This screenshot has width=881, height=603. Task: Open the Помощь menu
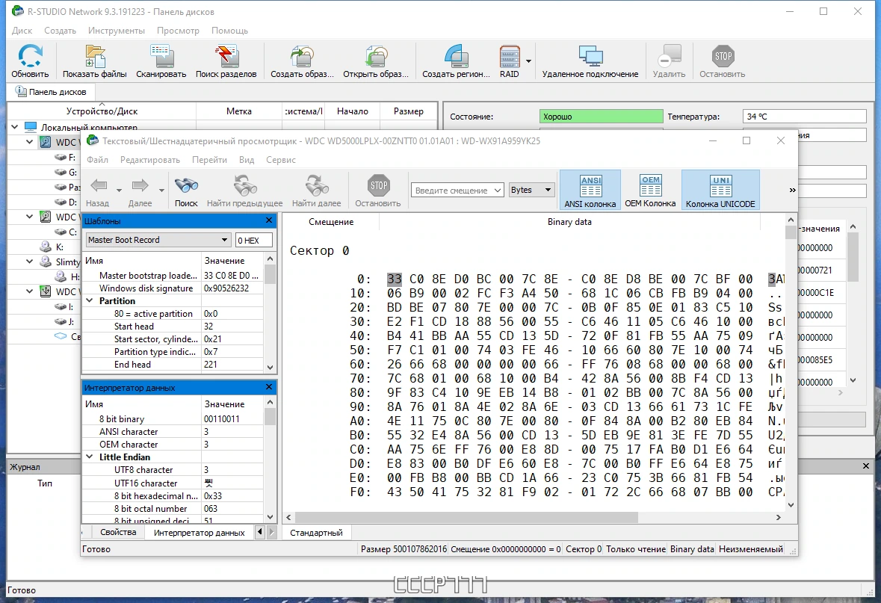(230, 31)
